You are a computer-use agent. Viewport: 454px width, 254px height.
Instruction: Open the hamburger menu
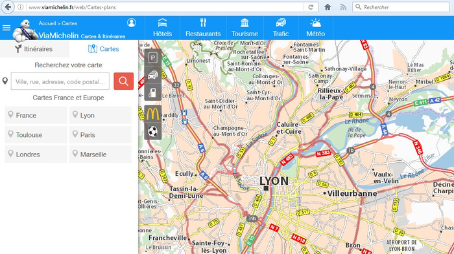[6, 28]
